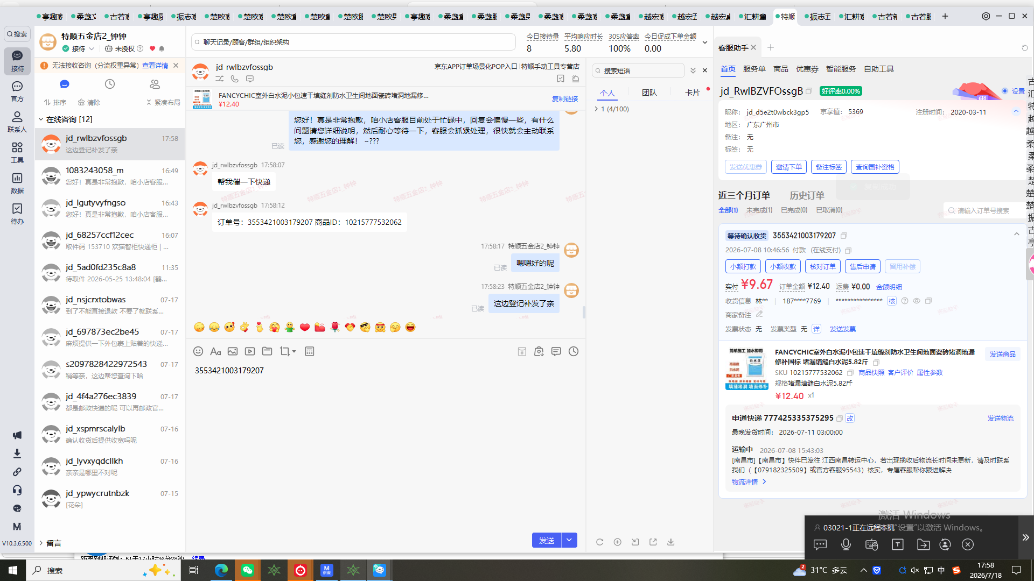The width and height of the screenshot is (1034, 581).
Task: Show the recent history clock tab in chat list
Action: (x=110, y=84)
